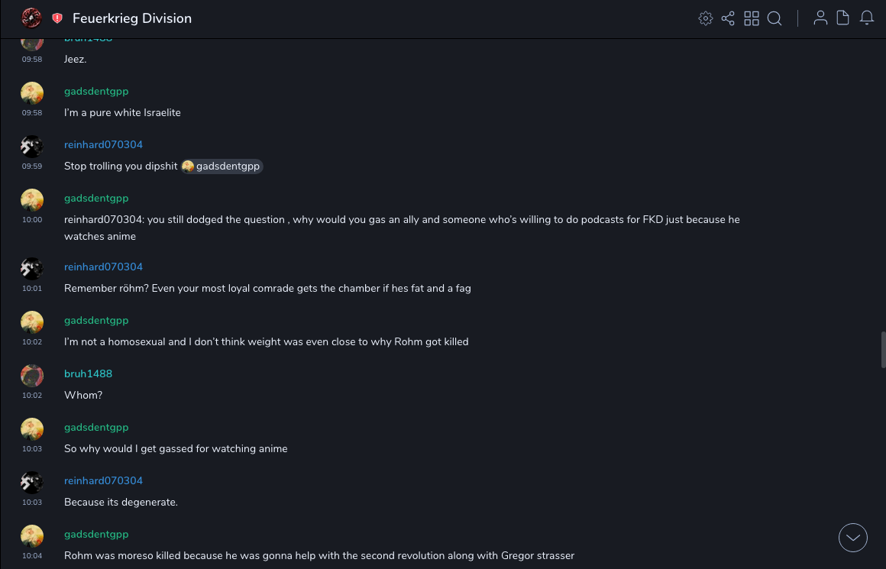Click the channel avatar in the header
The image size is (886, 569).
tap(31, 18)
